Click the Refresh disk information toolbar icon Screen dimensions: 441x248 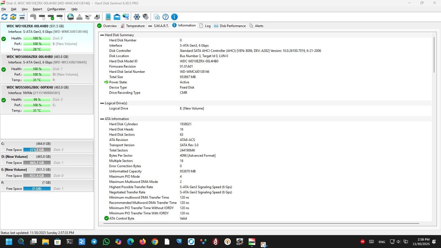4,17
